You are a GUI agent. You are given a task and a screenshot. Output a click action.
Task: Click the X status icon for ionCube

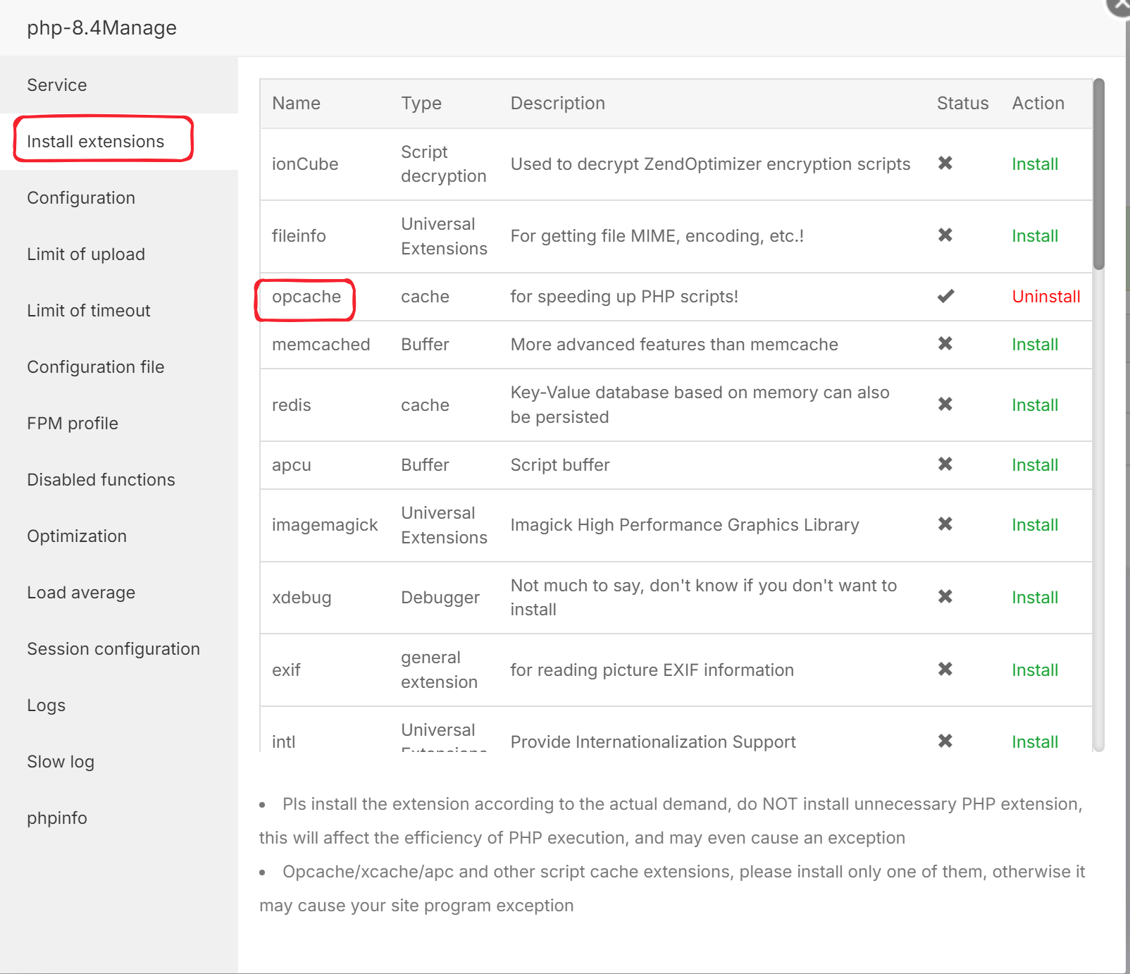point(945,164)
